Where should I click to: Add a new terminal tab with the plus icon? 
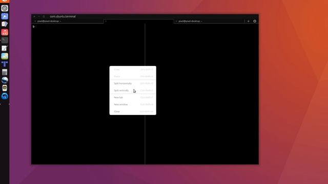(248, 21)
